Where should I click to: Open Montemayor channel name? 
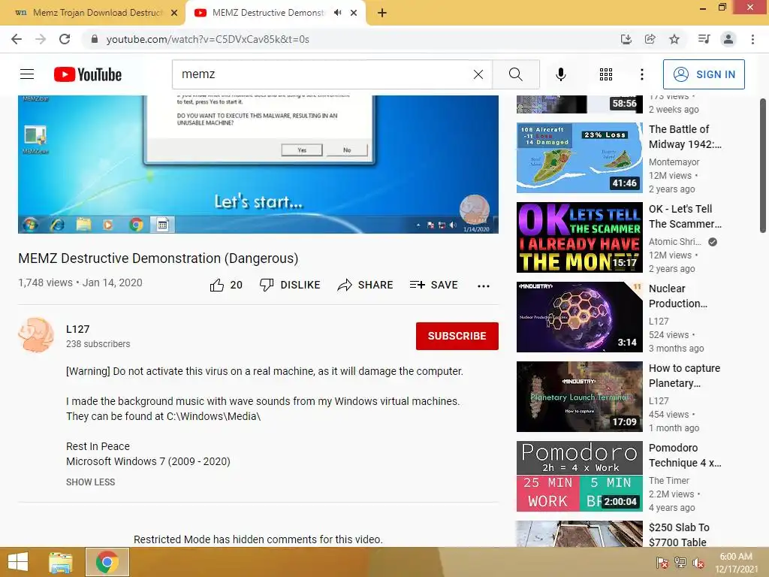pos(674,162)
